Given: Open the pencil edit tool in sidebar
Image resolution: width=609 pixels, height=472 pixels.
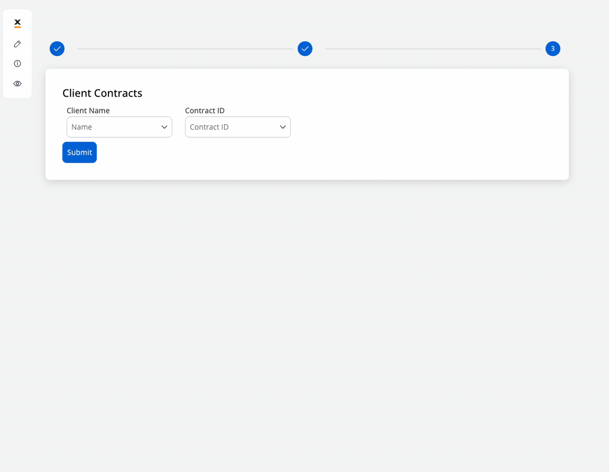Looking at the screenshot, I should pos(17,44).
